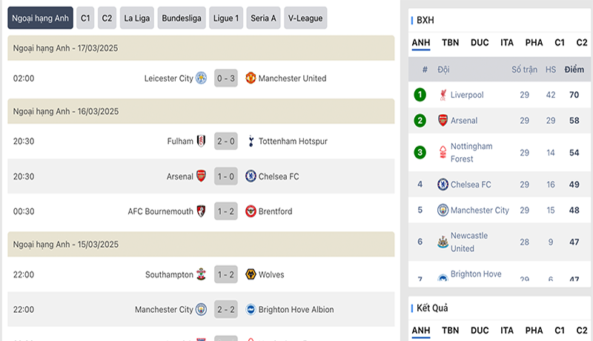The image size is (593, 341).
Task: Switch to the Bundesliga tab
Action: point(182,18)
